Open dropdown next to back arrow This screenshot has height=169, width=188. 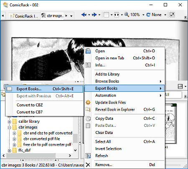(x=89, y=15)
